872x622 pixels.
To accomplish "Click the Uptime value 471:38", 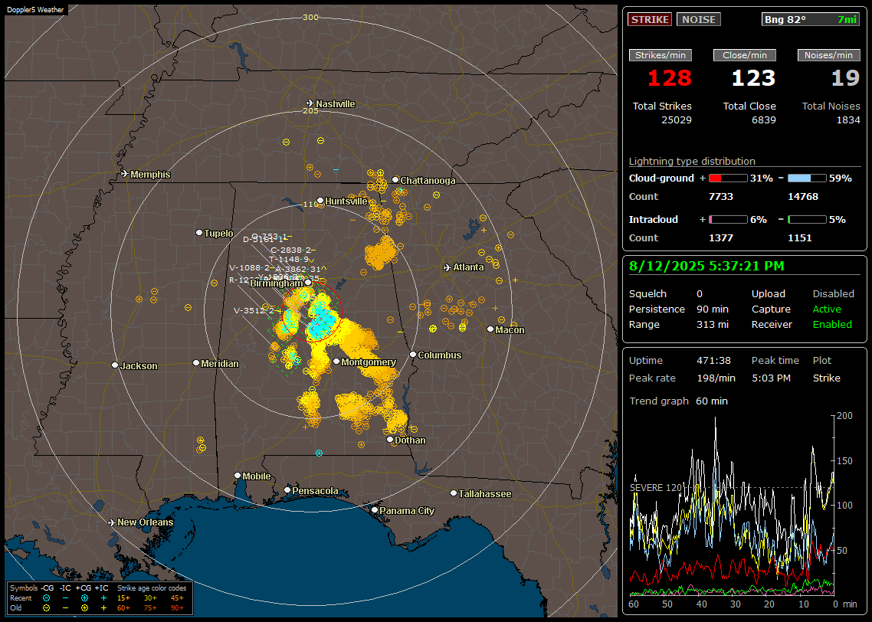I will [x=713, y=361].
